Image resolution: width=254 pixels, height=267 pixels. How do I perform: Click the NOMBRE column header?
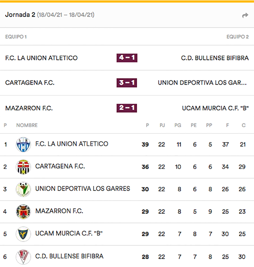[x=27, y=125]
